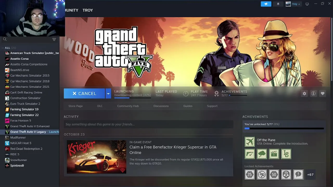
Task: Show the +67 more locked achievements
Action: click(310, 175)
